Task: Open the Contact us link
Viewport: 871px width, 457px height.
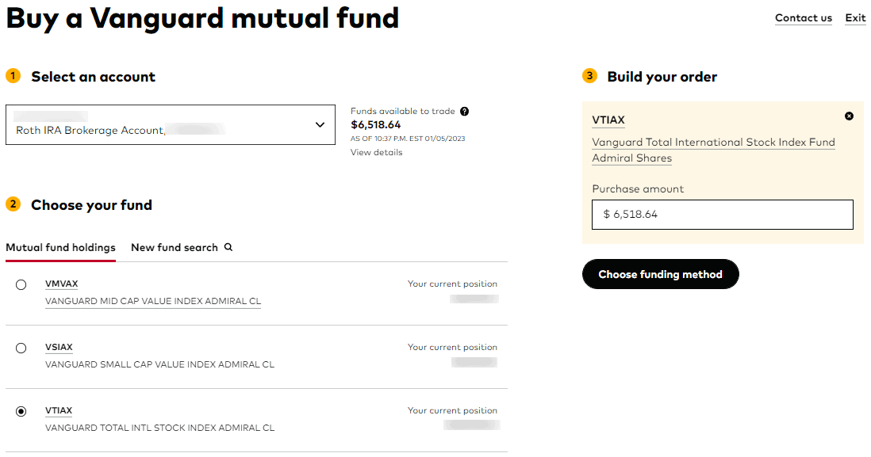Action: click(x=804, y=17)
